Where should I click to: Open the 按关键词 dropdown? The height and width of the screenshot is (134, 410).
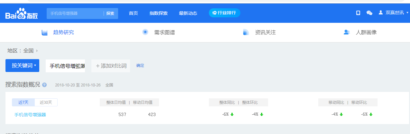[22, 66]
